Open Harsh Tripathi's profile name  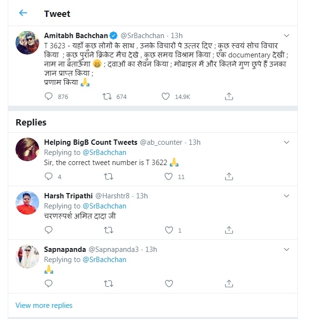click(x=67, y=196)
